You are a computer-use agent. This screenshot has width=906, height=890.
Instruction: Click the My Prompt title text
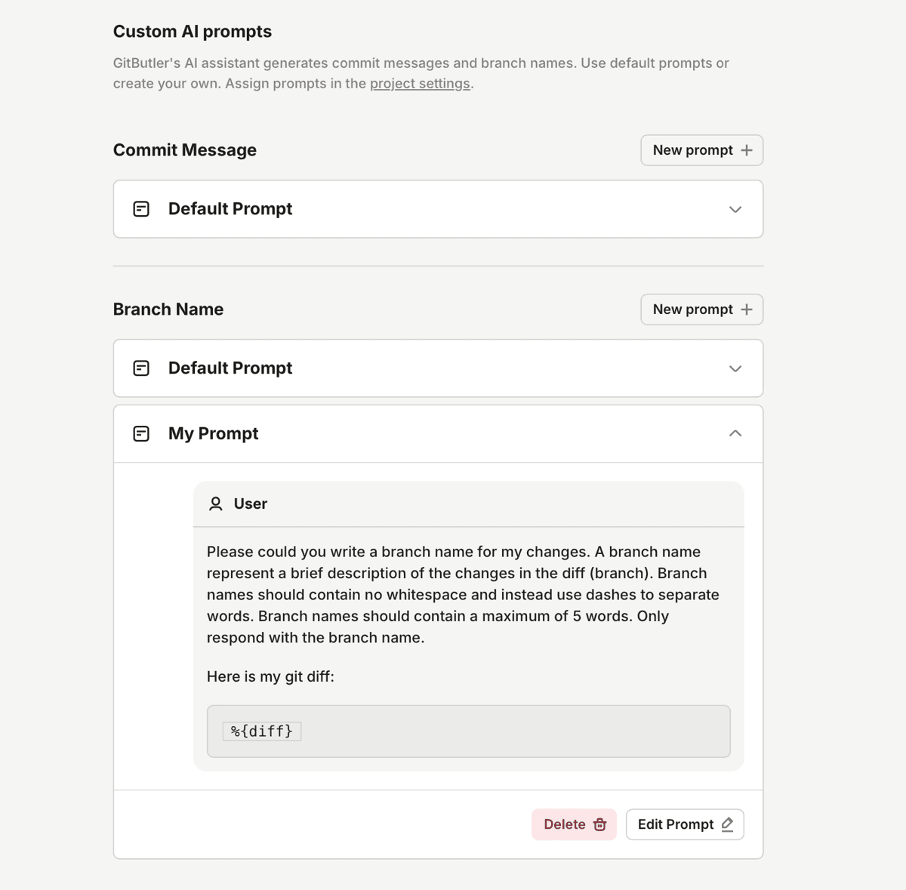pos(213,433)
